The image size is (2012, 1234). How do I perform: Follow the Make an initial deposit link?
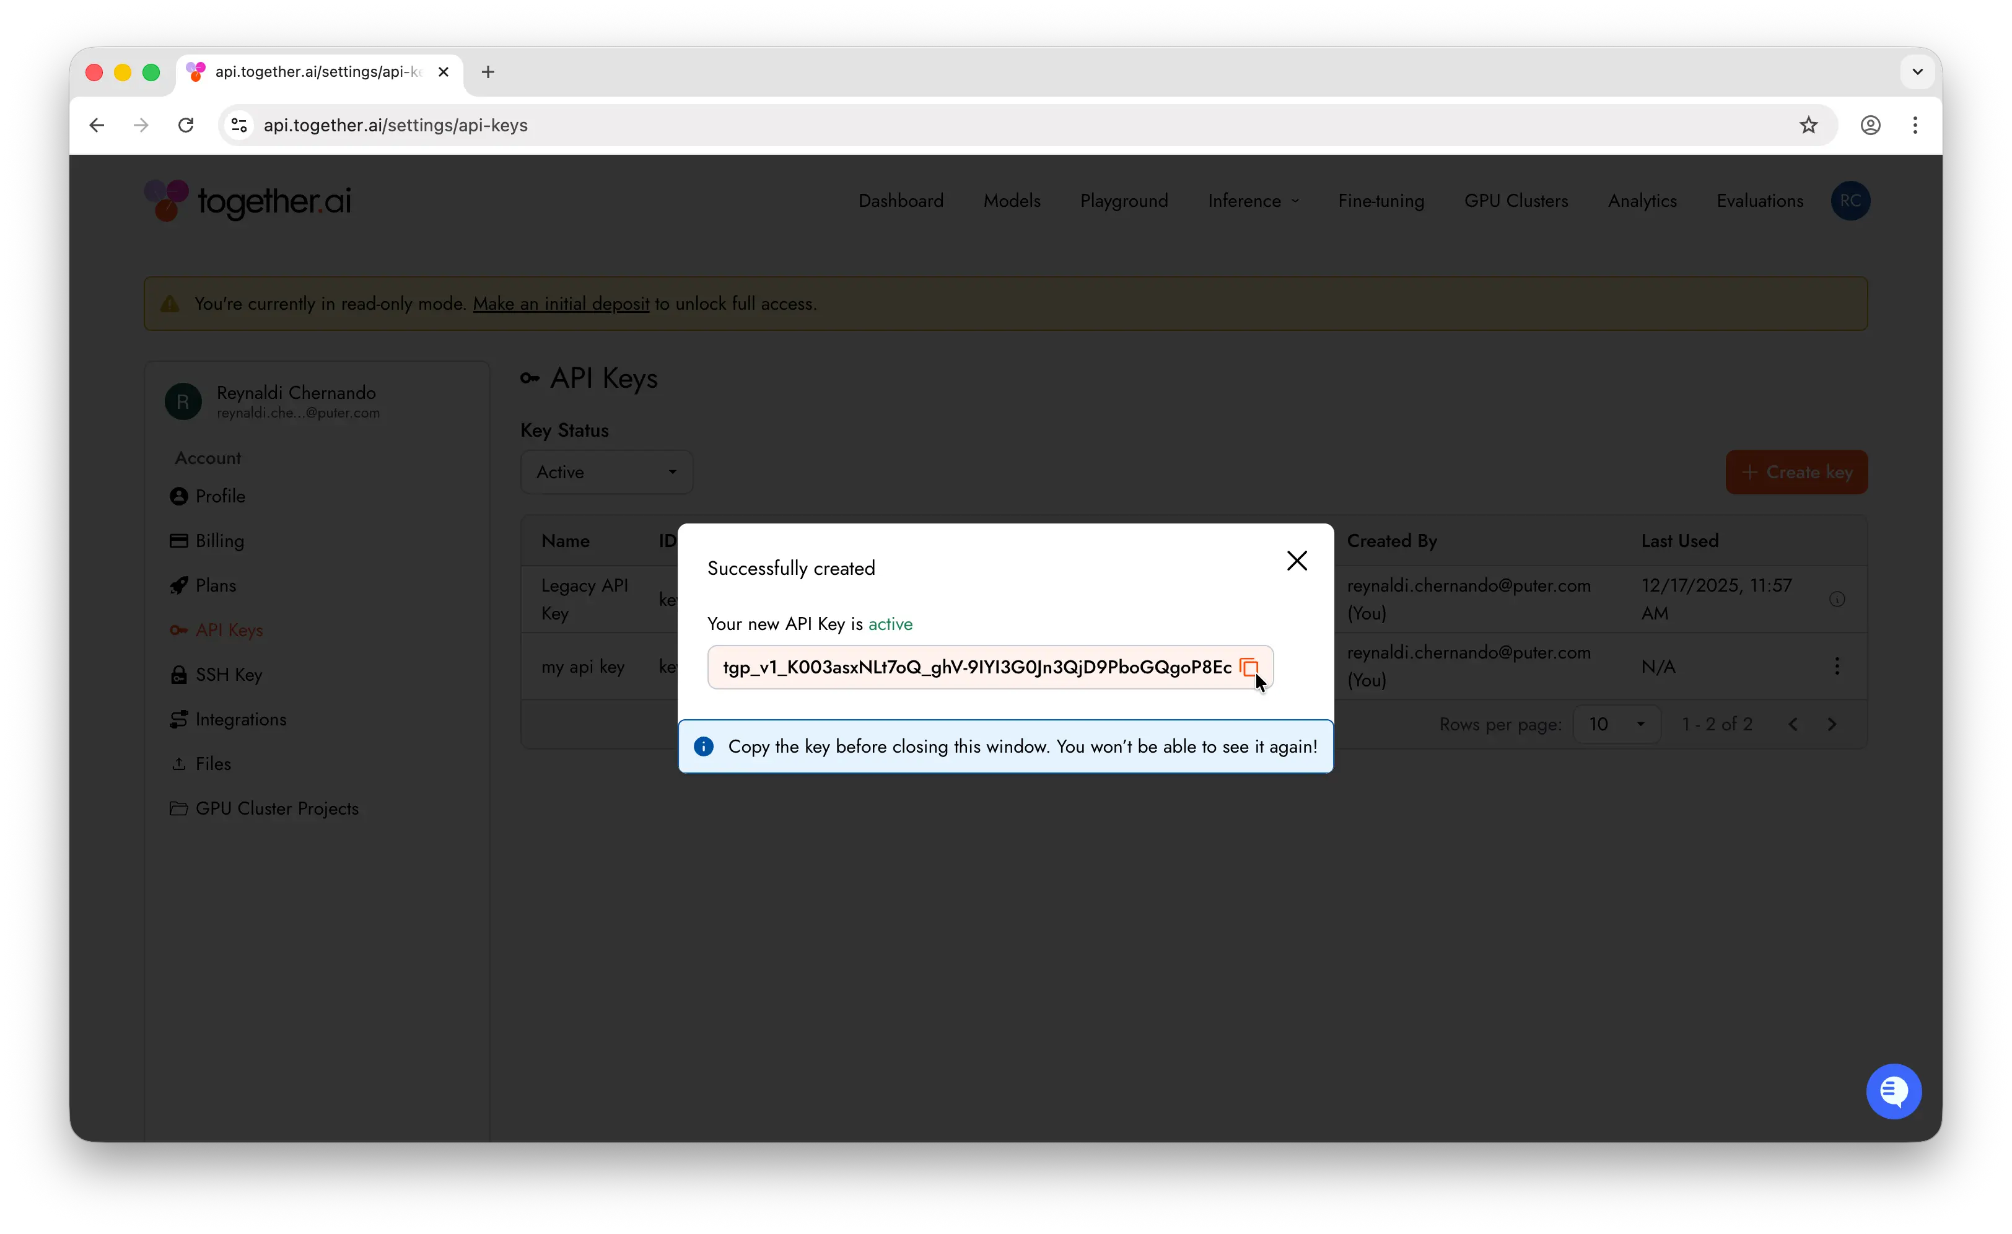tap(562, 303)
